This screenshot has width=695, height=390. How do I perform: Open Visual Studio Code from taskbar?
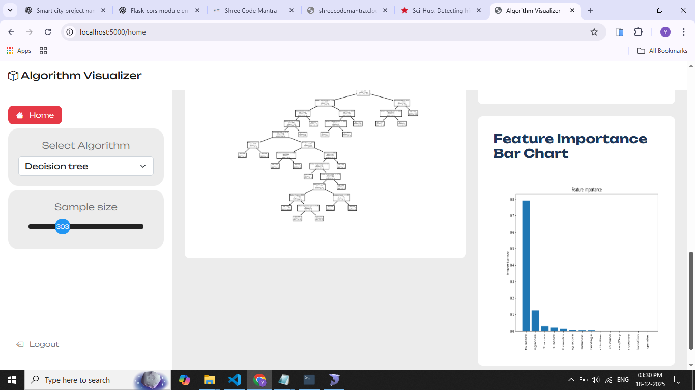point(234,380)
